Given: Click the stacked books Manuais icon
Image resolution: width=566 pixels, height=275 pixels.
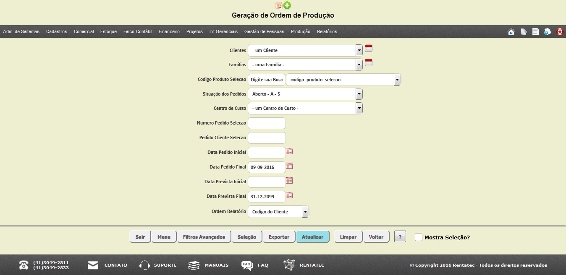Looking at the screenshot, I should click(x=194, y=265).
